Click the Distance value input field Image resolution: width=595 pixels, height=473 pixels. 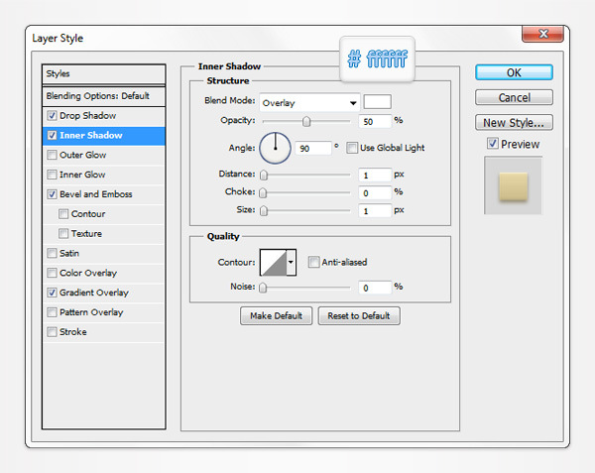pos(373,175)
